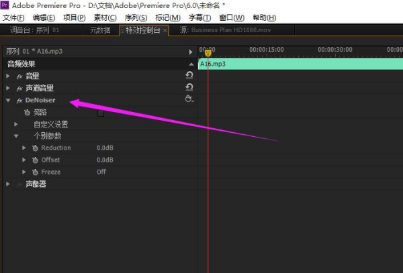
Task: Click the playhead marker on the timeline ruler
Action: [208, 53]
